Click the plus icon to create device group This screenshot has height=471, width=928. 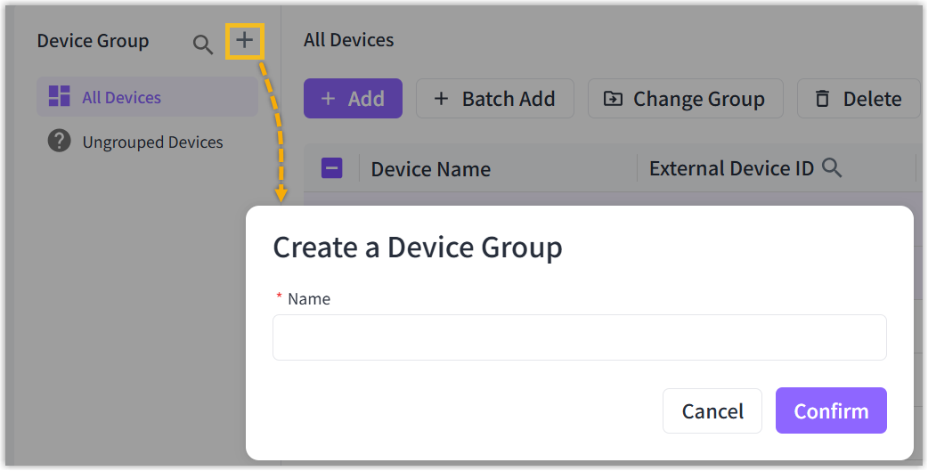coord(244,40)
